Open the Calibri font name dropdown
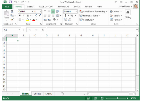This screenshot has width=141, height=101. (x=32, y=12)
